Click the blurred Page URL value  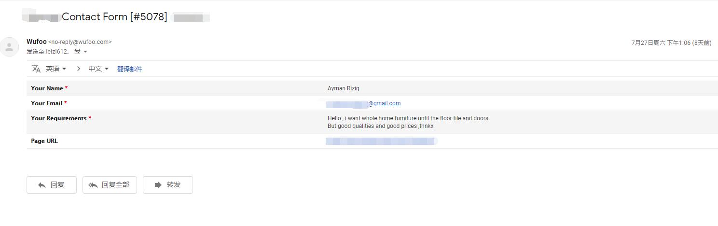point(381,141)
